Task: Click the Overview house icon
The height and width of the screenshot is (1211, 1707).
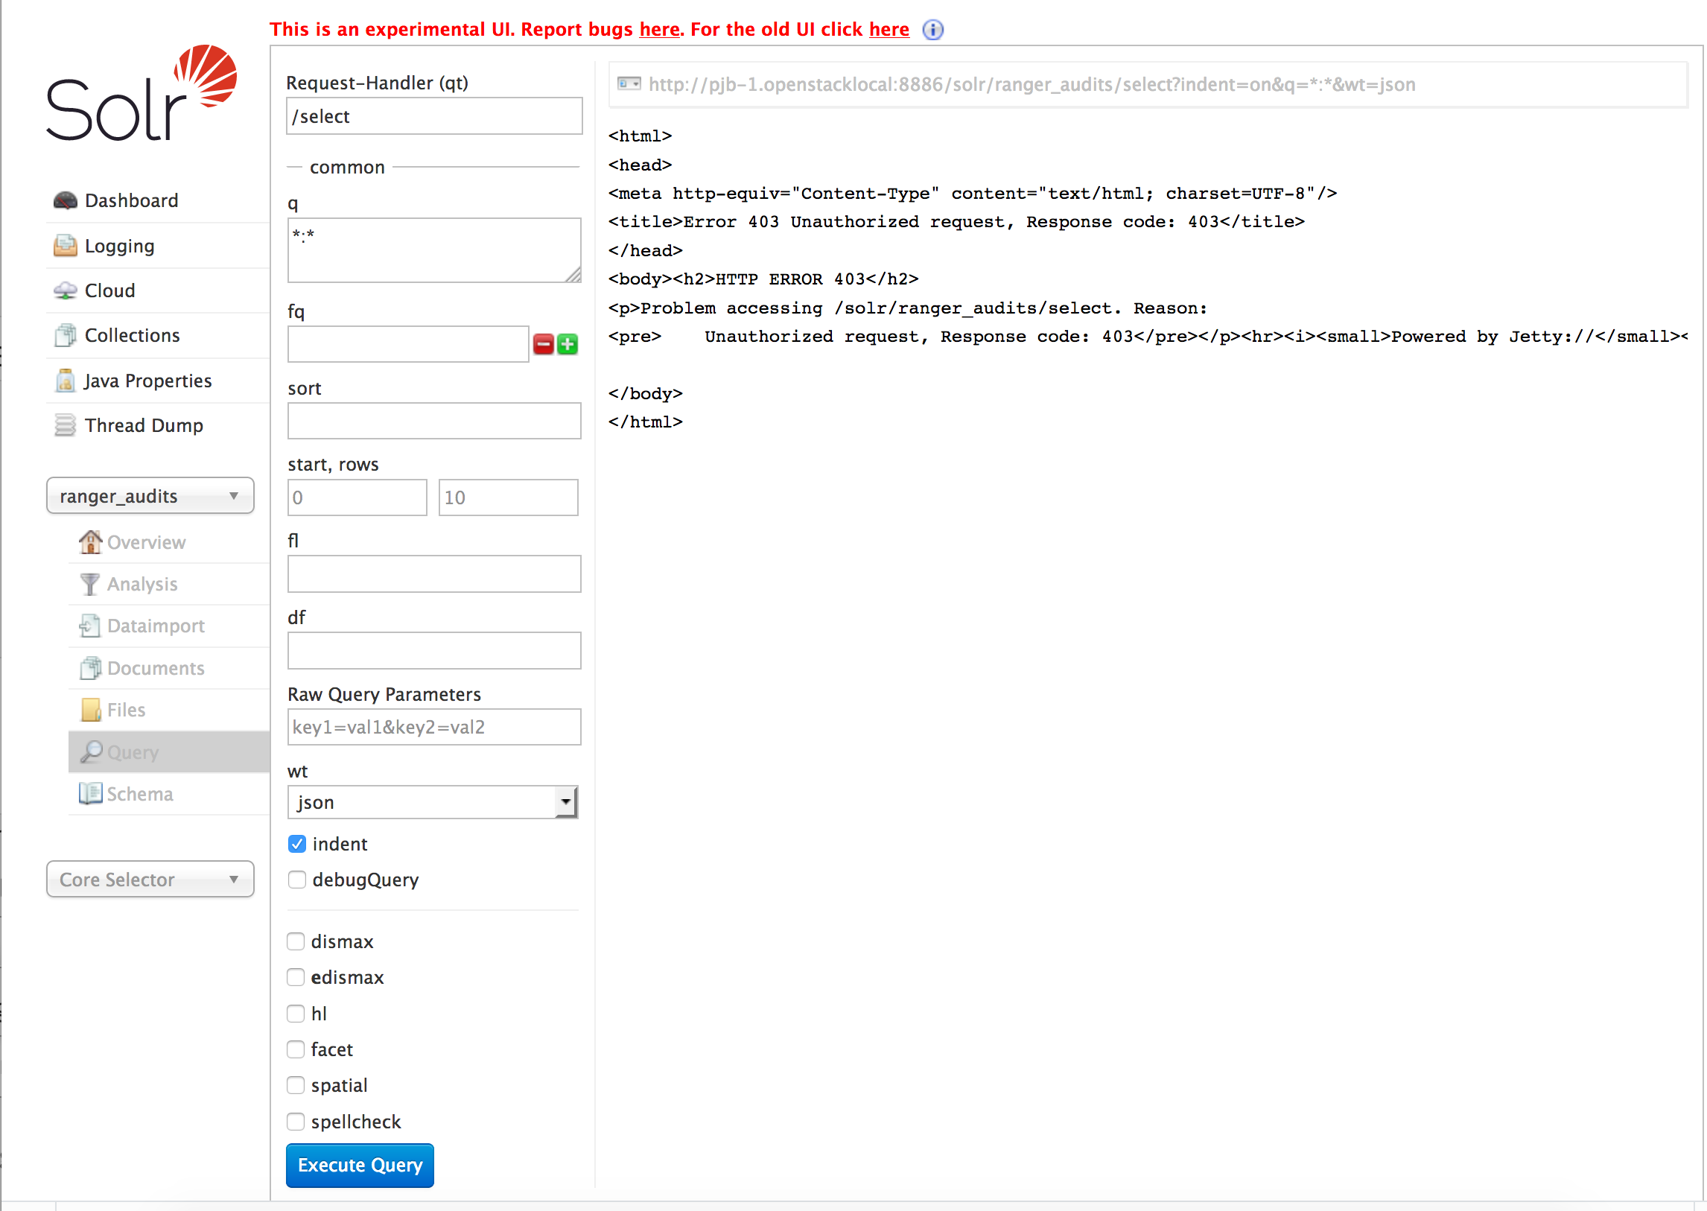Action: pyautogui.click(x=90, y=542)
